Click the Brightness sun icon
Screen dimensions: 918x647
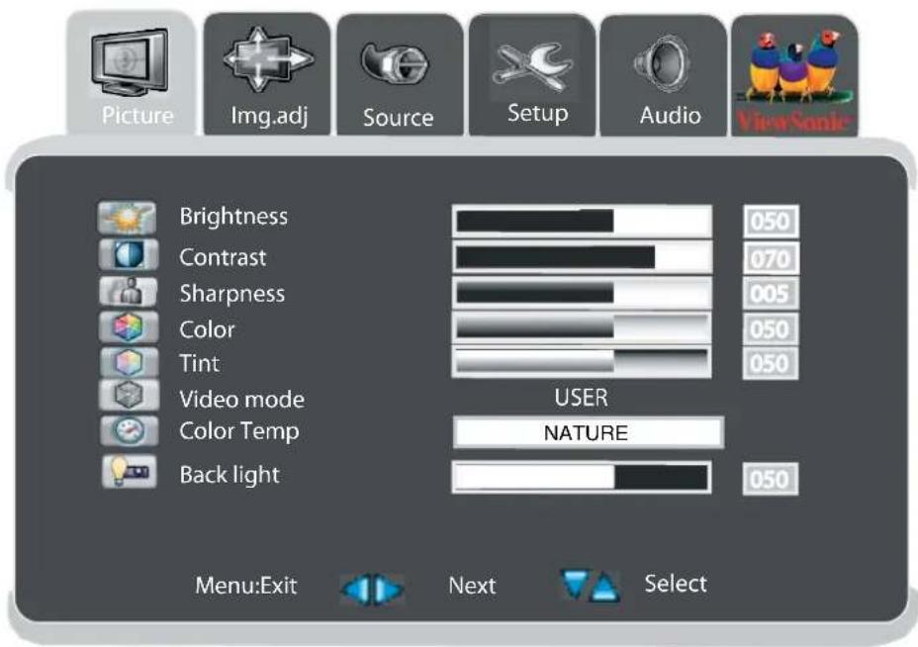pyautogui.click(x=127, y=218)
